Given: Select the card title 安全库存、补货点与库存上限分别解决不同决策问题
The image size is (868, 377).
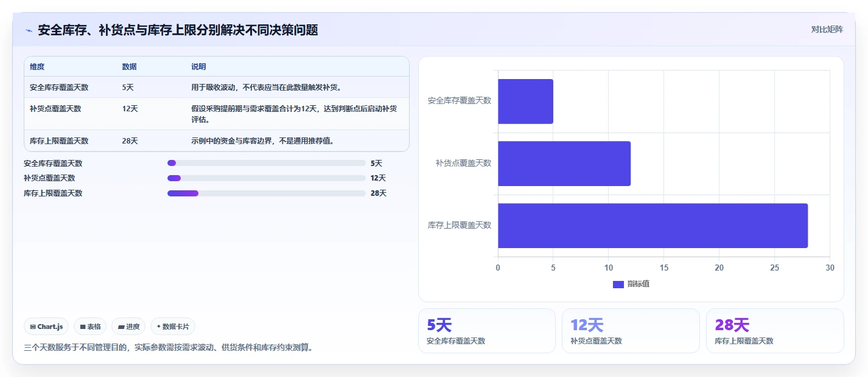Looking at the screenshot, I should click(x=178, y=30).
